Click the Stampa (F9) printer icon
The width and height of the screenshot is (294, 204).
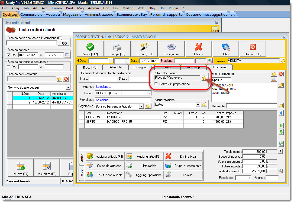click(117, 47)
